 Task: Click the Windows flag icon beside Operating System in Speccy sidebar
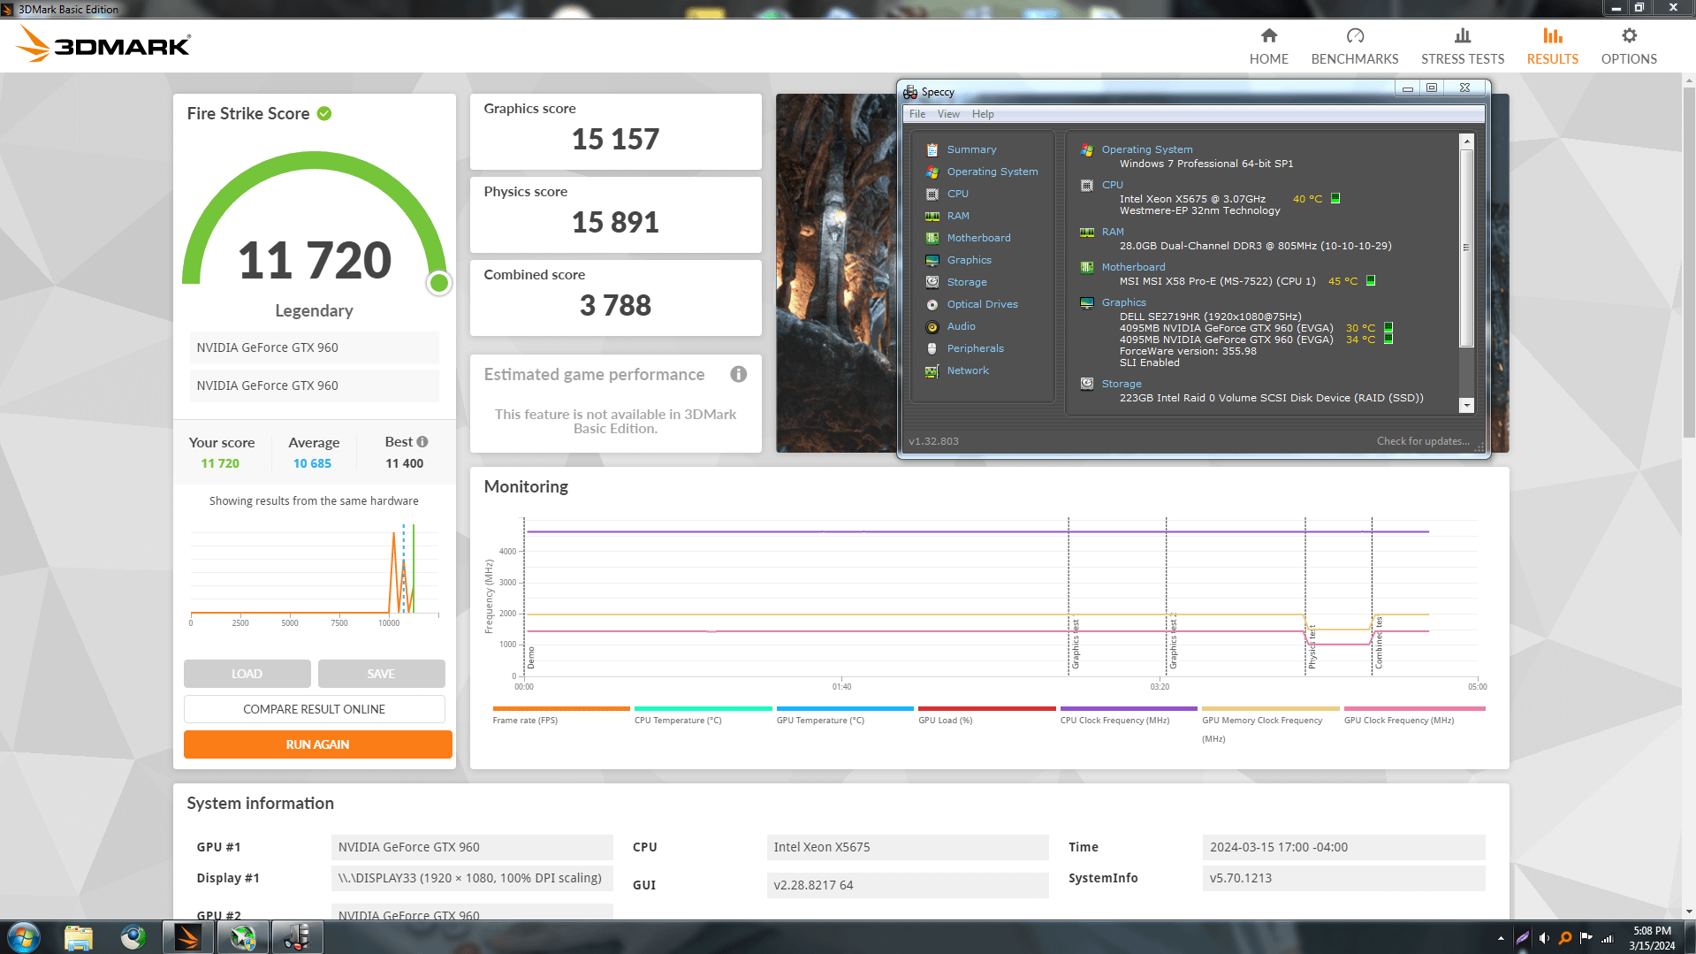(x=932, y=172)
